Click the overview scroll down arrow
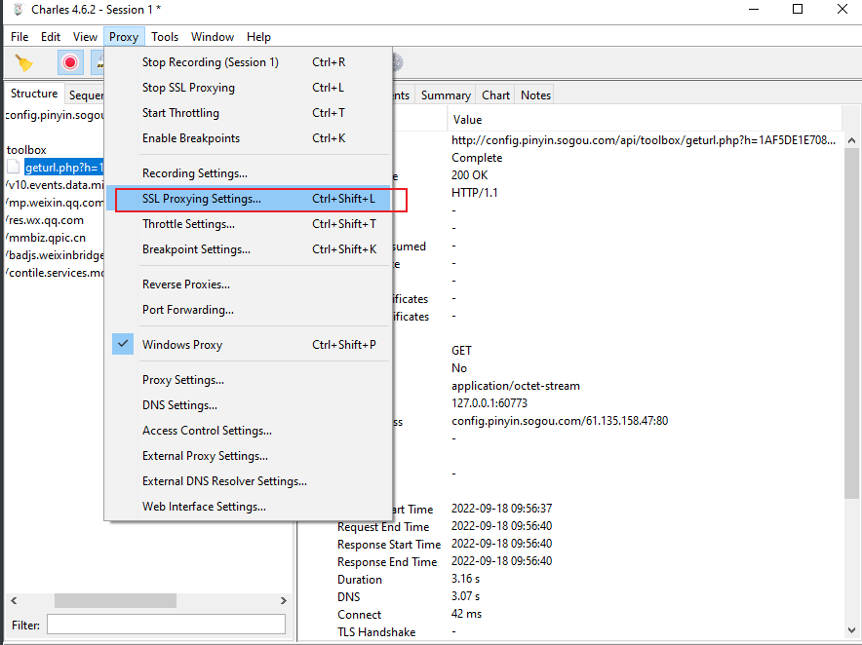The width and height of the screenshot is (862, 645). pos(851,630)
